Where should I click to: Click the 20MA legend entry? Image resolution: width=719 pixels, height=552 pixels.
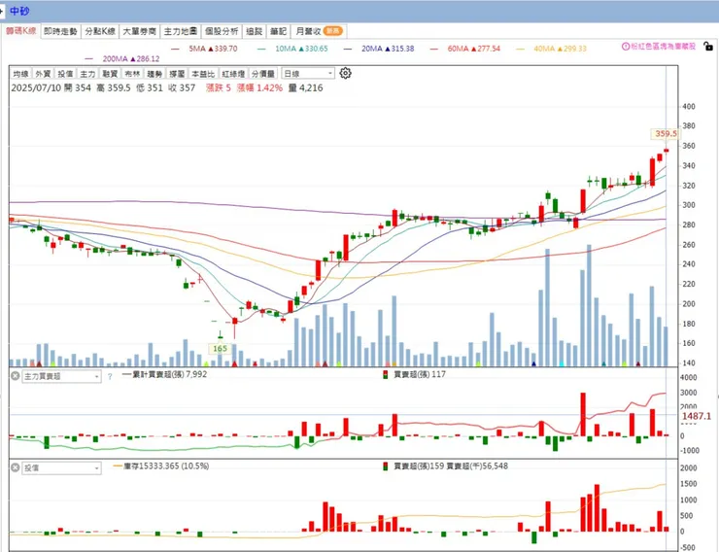pos(379,49)
